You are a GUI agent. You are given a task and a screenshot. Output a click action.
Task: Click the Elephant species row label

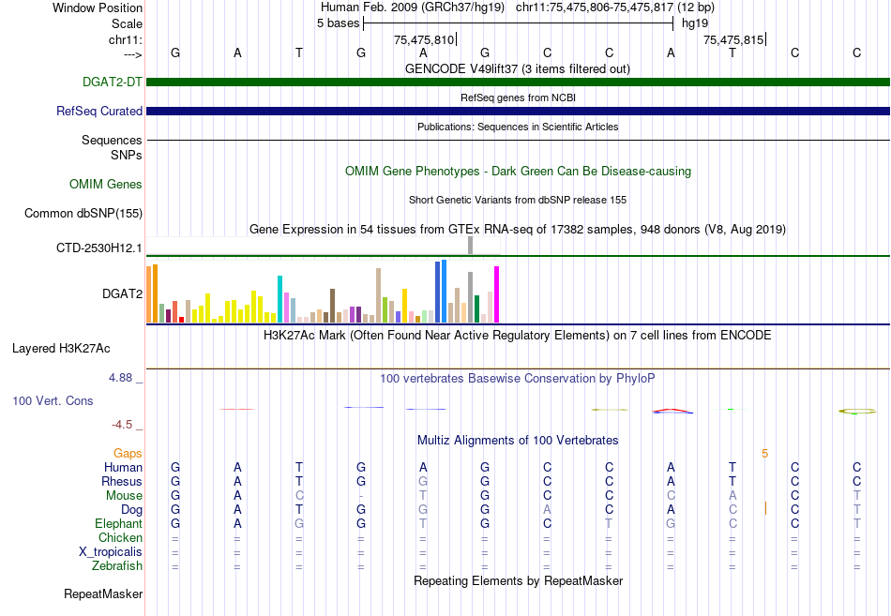(x=119, y=523)
